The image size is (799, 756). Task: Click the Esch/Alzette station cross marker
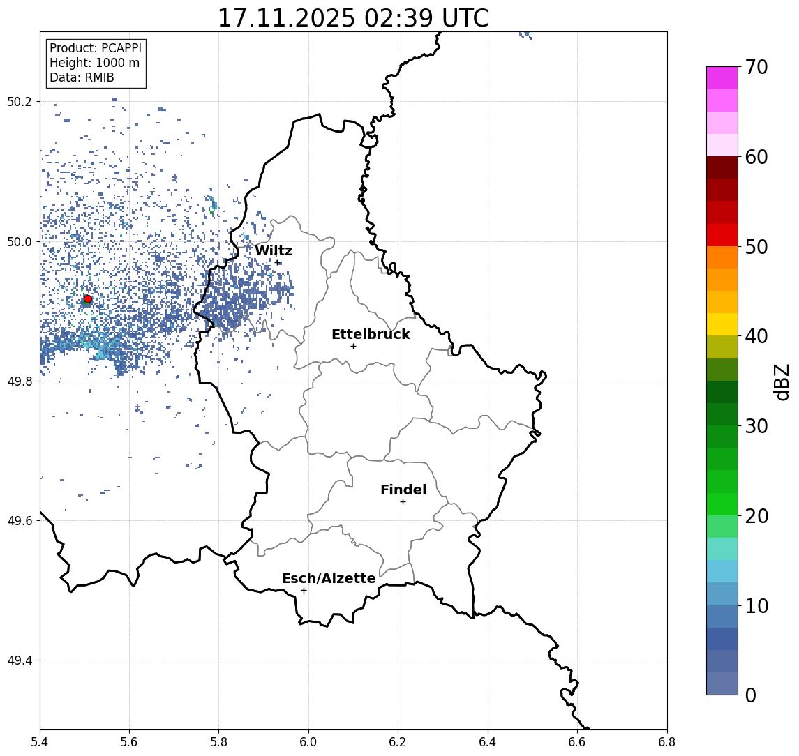coord(304,591)
